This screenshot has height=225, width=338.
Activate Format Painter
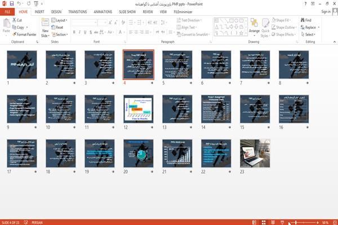coord(24,34)
